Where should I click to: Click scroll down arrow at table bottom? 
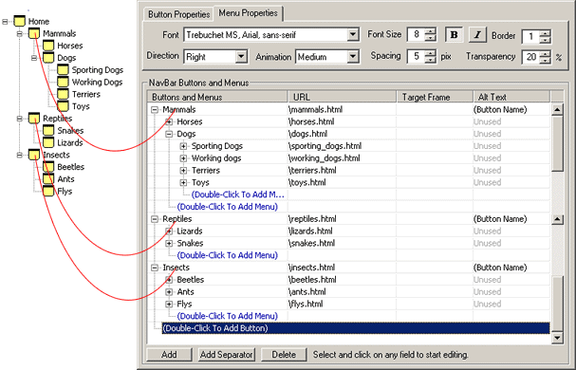pyautogui.click(x=557, y=338)
